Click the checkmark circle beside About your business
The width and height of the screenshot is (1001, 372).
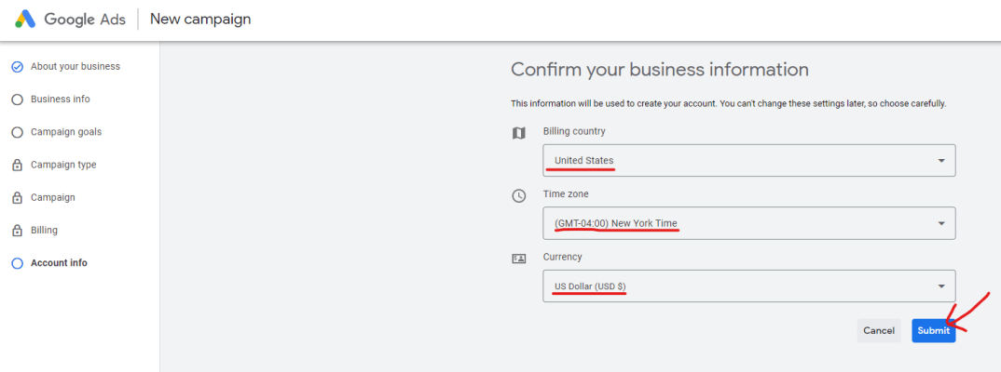18,67
